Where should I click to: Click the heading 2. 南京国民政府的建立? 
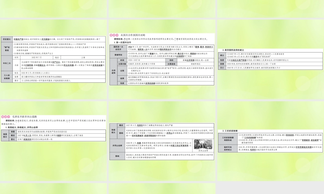click(x=233, y=50)
